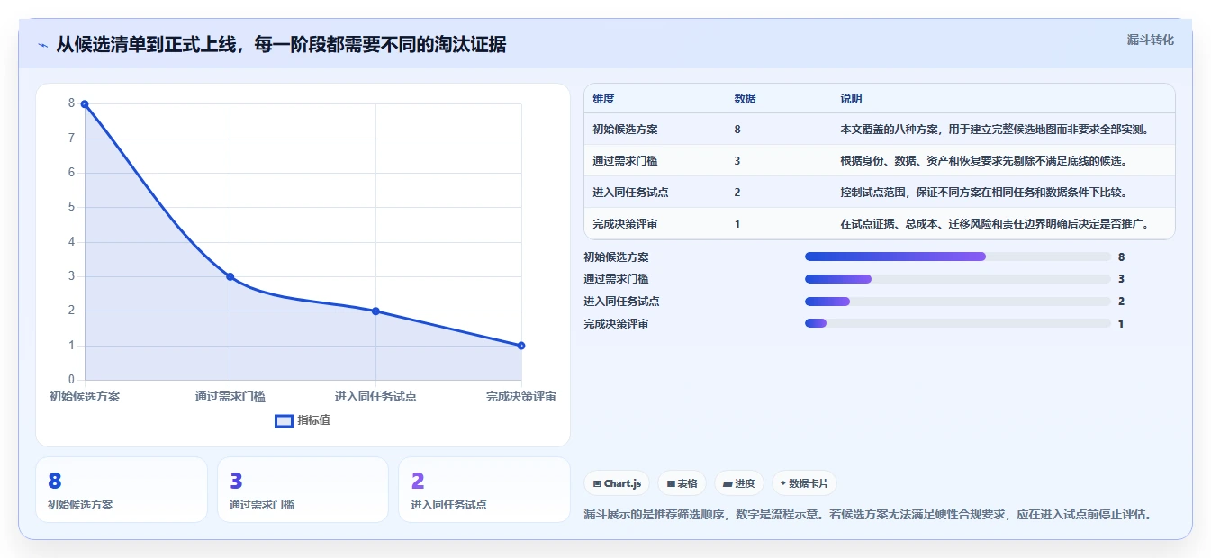
Task: Click the 表格 tag chip
Action: (x=682, y=483)
